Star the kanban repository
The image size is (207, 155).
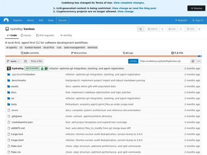(172, 29)
